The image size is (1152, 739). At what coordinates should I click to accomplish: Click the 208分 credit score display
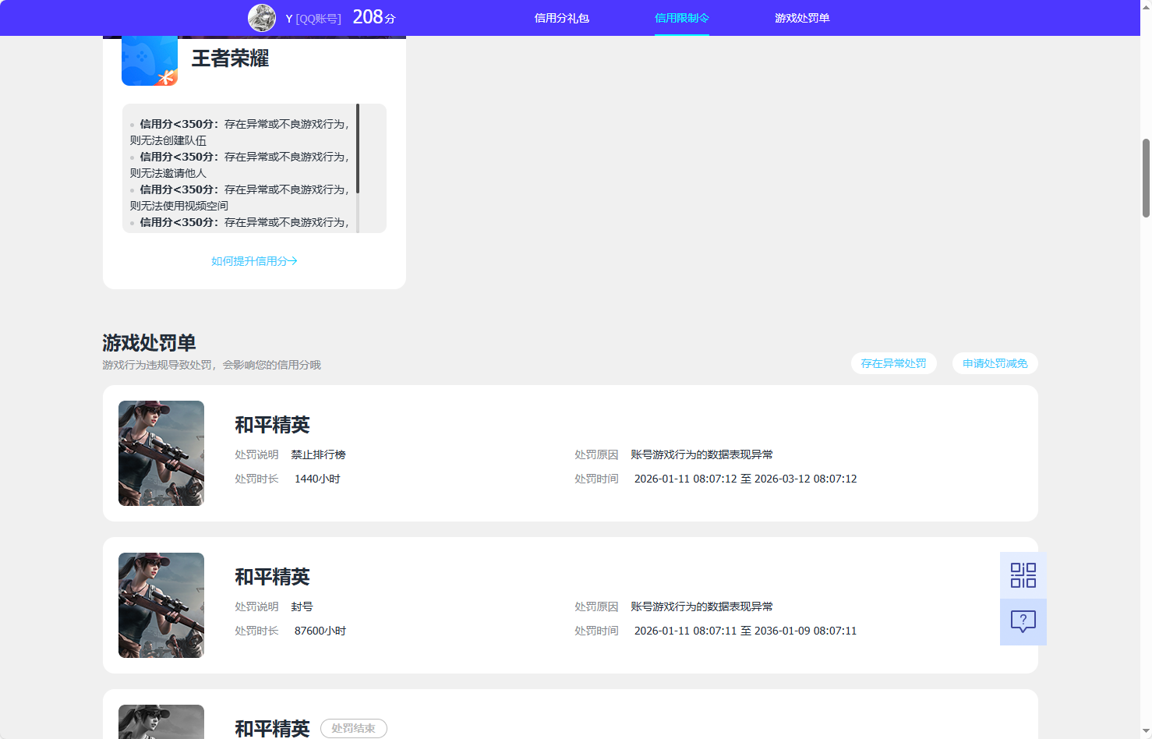pos(373,16)
